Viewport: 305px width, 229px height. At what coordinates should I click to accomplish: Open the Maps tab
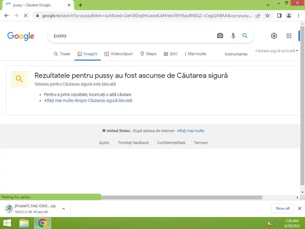[x=148, y=54]
